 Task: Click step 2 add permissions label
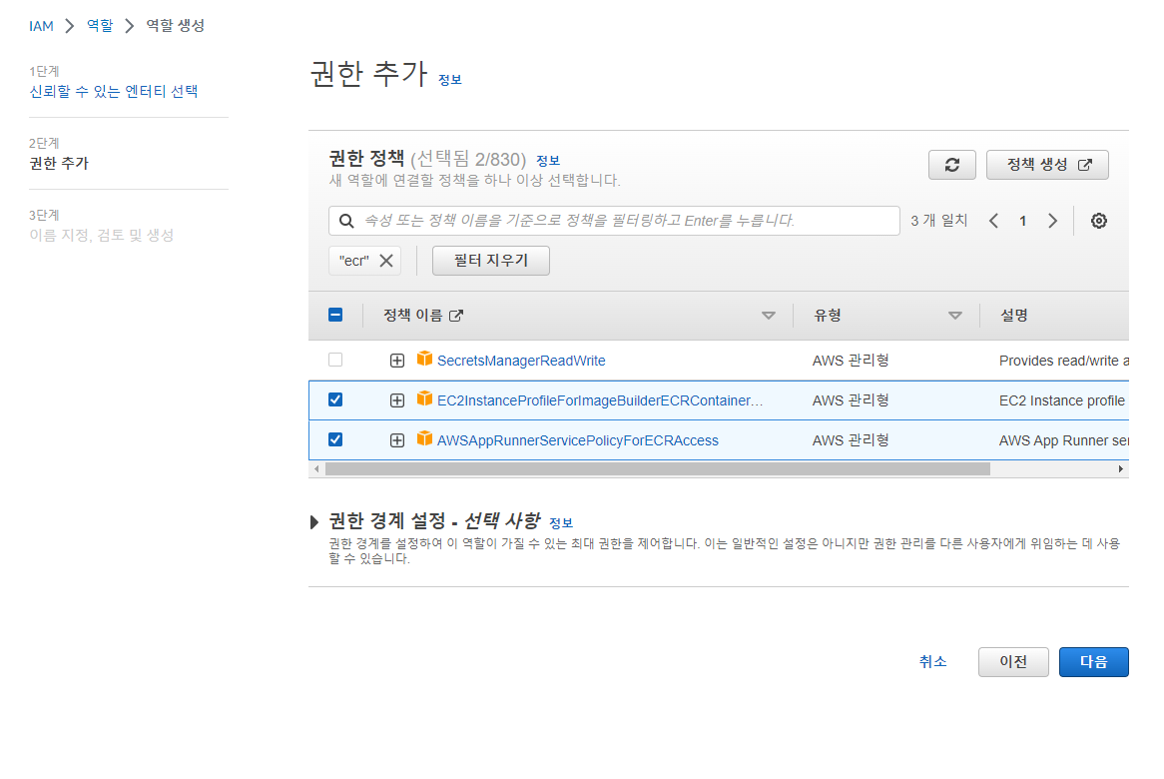(x=59, y=164)
